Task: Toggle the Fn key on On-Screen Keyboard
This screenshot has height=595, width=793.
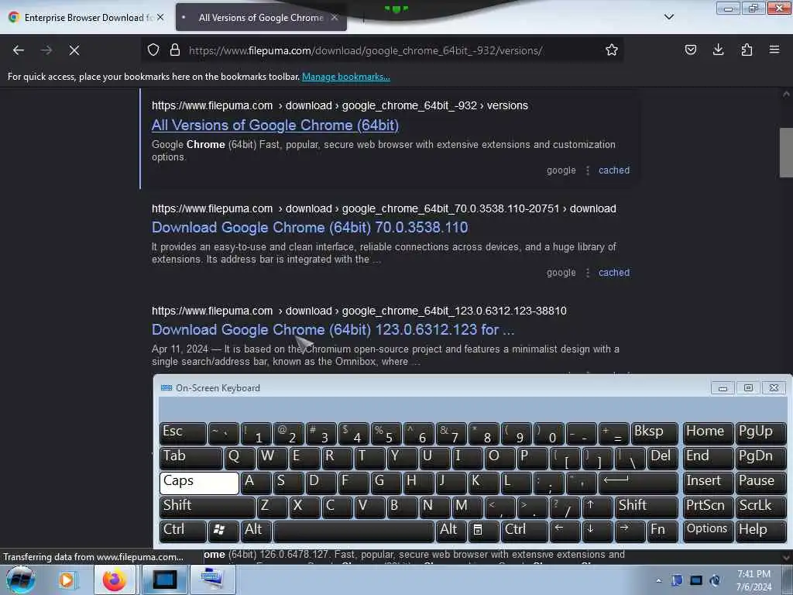Action: (662, 531)
